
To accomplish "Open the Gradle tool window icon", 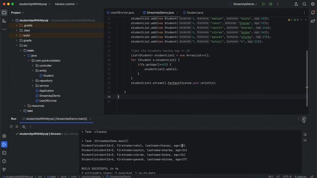I will click(313, 21).
